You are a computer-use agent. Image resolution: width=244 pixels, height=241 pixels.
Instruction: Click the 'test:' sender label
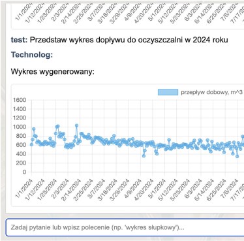[20, 40]
